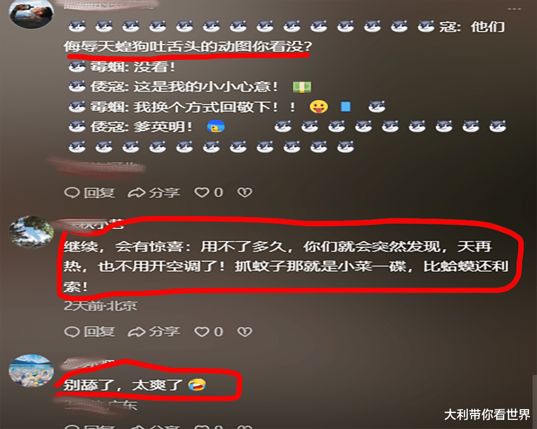Click the tongue-out face emoji in the comment
Viewport: 537px width, 429px height.
pos(318,107)
